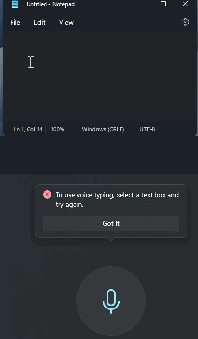Open Notepad settings gear
Viewport: 198px width, 339px height.
coord(185,22)
